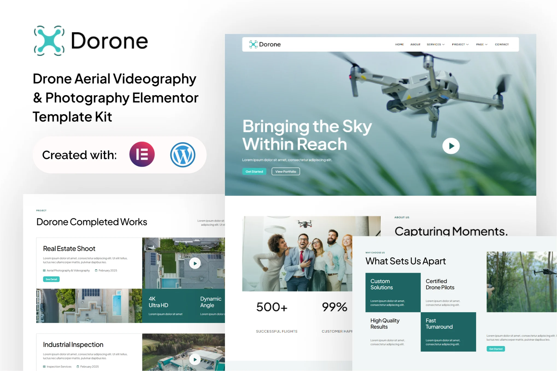Select the WordPress badge icon
Screen dimensions: 557x371
click(183, 155)
